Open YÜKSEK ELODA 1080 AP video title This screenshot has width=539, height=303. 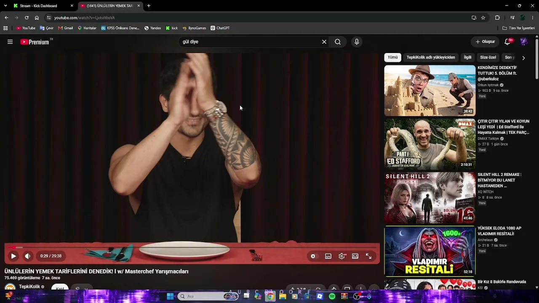coord(499,231)
